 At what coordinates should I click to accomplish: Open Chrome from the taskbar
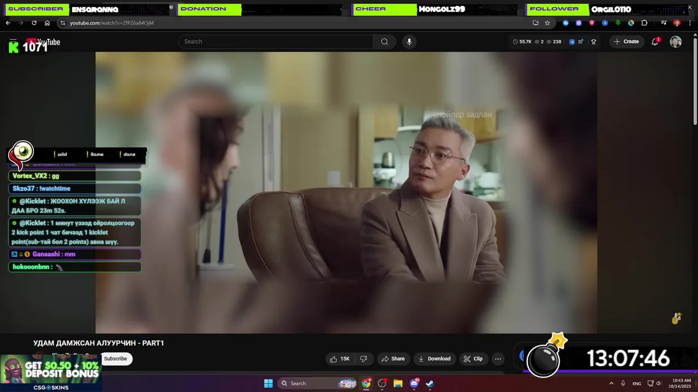(x=366, y=383)
